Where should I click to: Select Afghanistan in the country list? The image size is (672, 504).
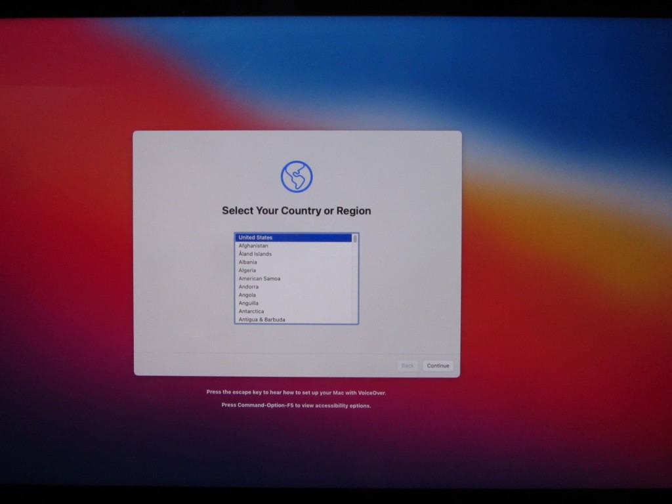pyautogui.click(x=293, y=245)
